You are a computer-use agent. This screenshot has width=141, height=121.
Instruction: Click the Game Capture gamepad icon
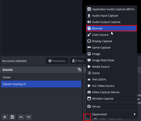[x=89, y=47]
